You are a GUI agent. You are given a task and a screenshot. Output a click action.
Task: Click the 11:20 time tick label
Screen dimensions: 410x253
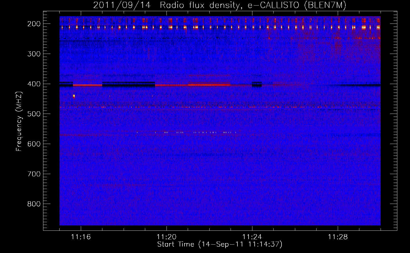166,237
